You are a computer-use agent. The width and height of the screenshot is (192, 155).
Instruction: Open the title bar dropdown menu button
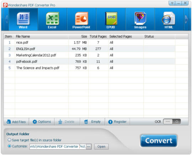[x=172, y=3]
